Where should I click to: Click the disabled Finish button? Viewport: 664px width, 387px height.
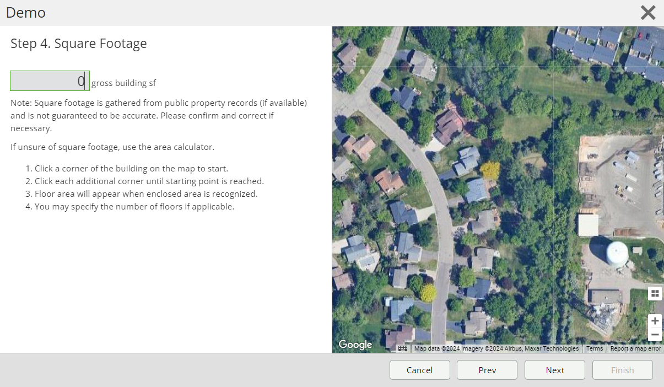(x=622, y=370)
